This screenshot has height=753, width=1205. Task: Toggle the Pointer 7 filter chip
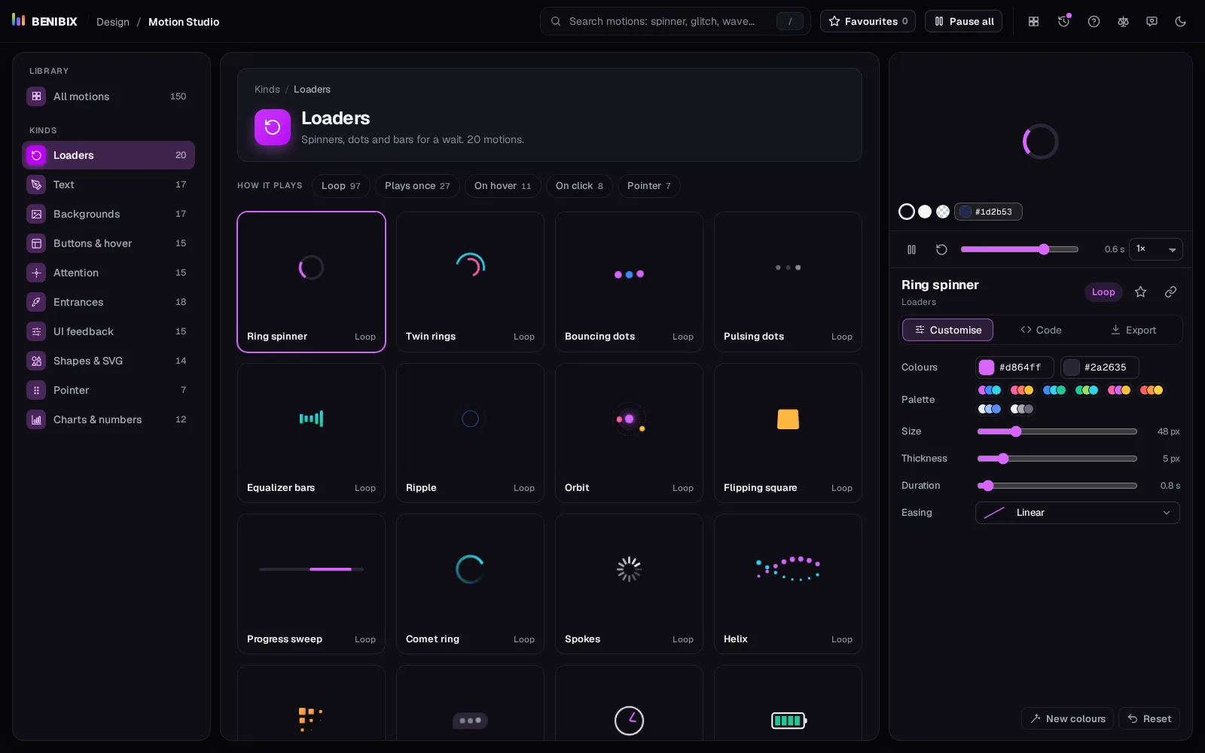pyautogui.click(x=648, y=186)
